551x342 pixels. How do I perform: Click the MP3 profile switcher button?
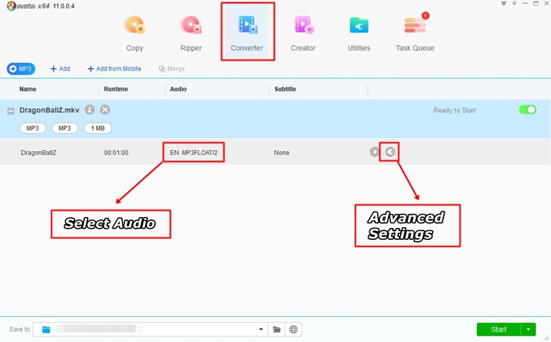21,69
